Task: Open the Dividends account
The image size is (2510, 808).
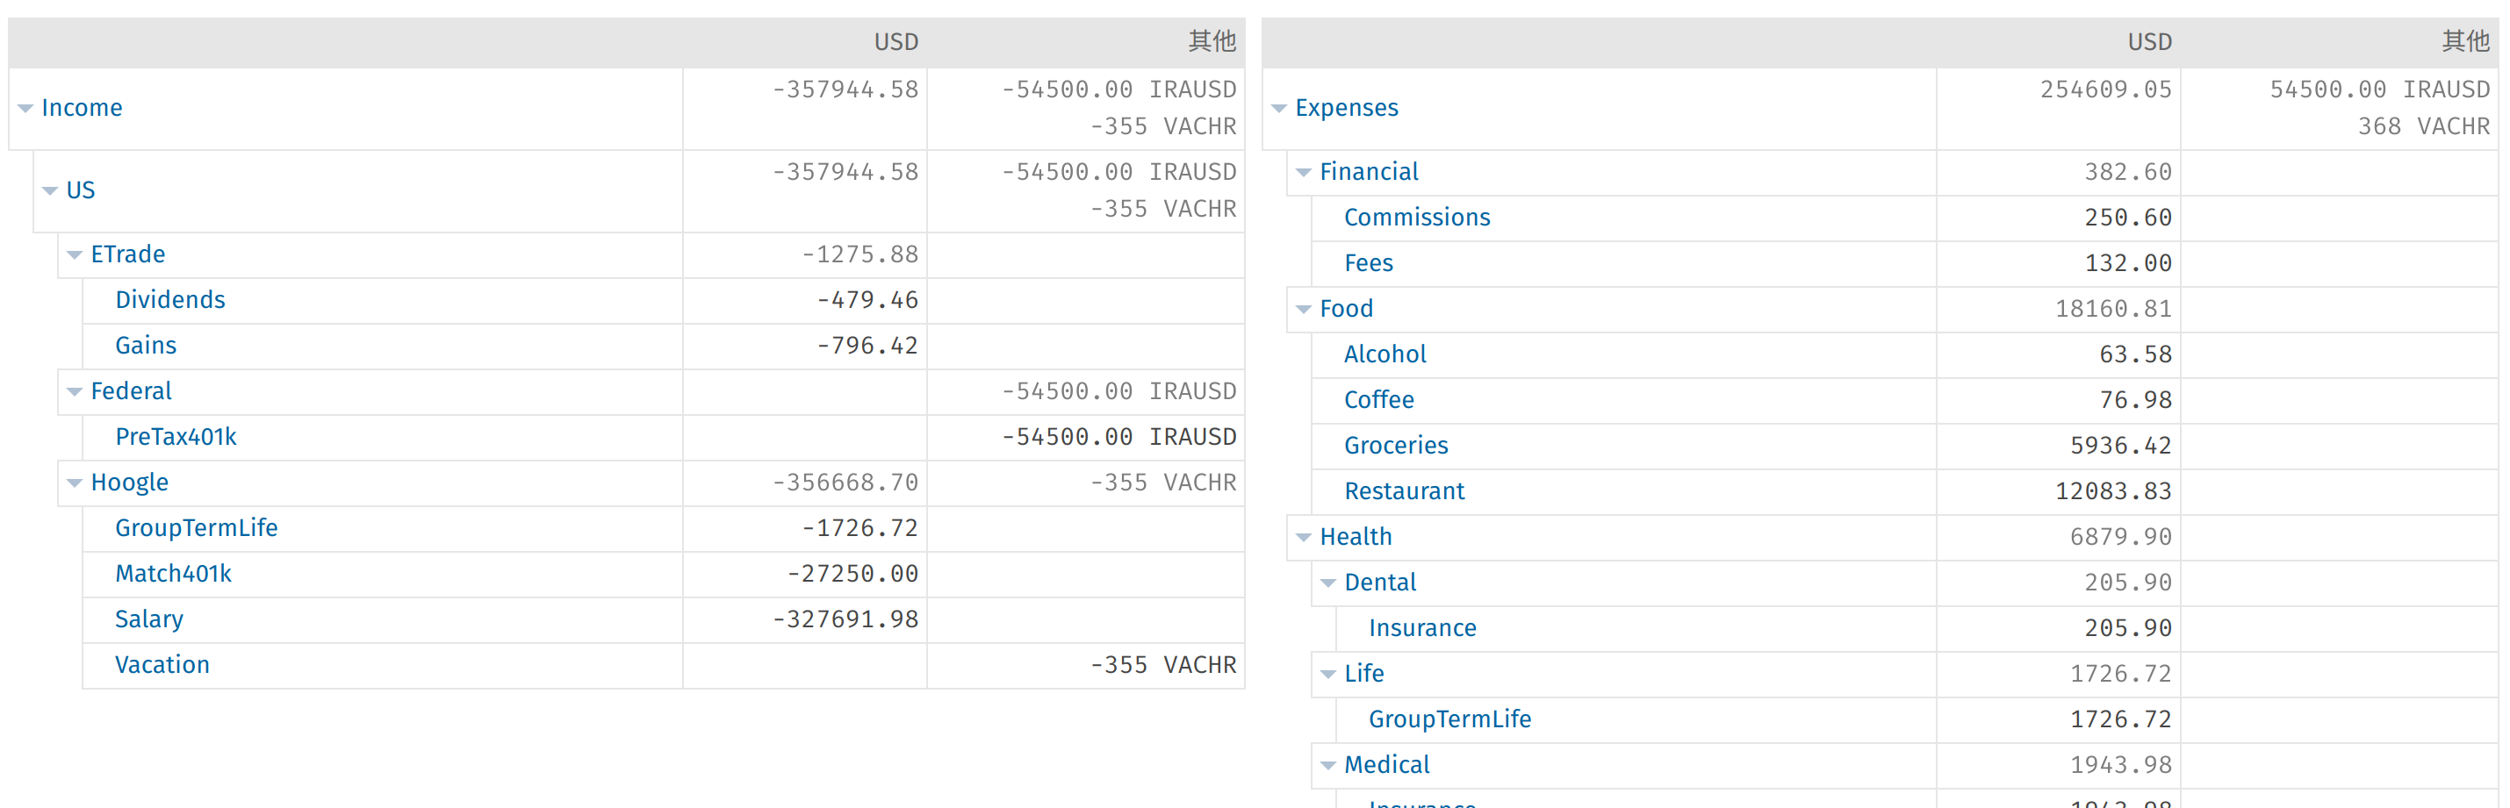Action: tap(169, 300)
